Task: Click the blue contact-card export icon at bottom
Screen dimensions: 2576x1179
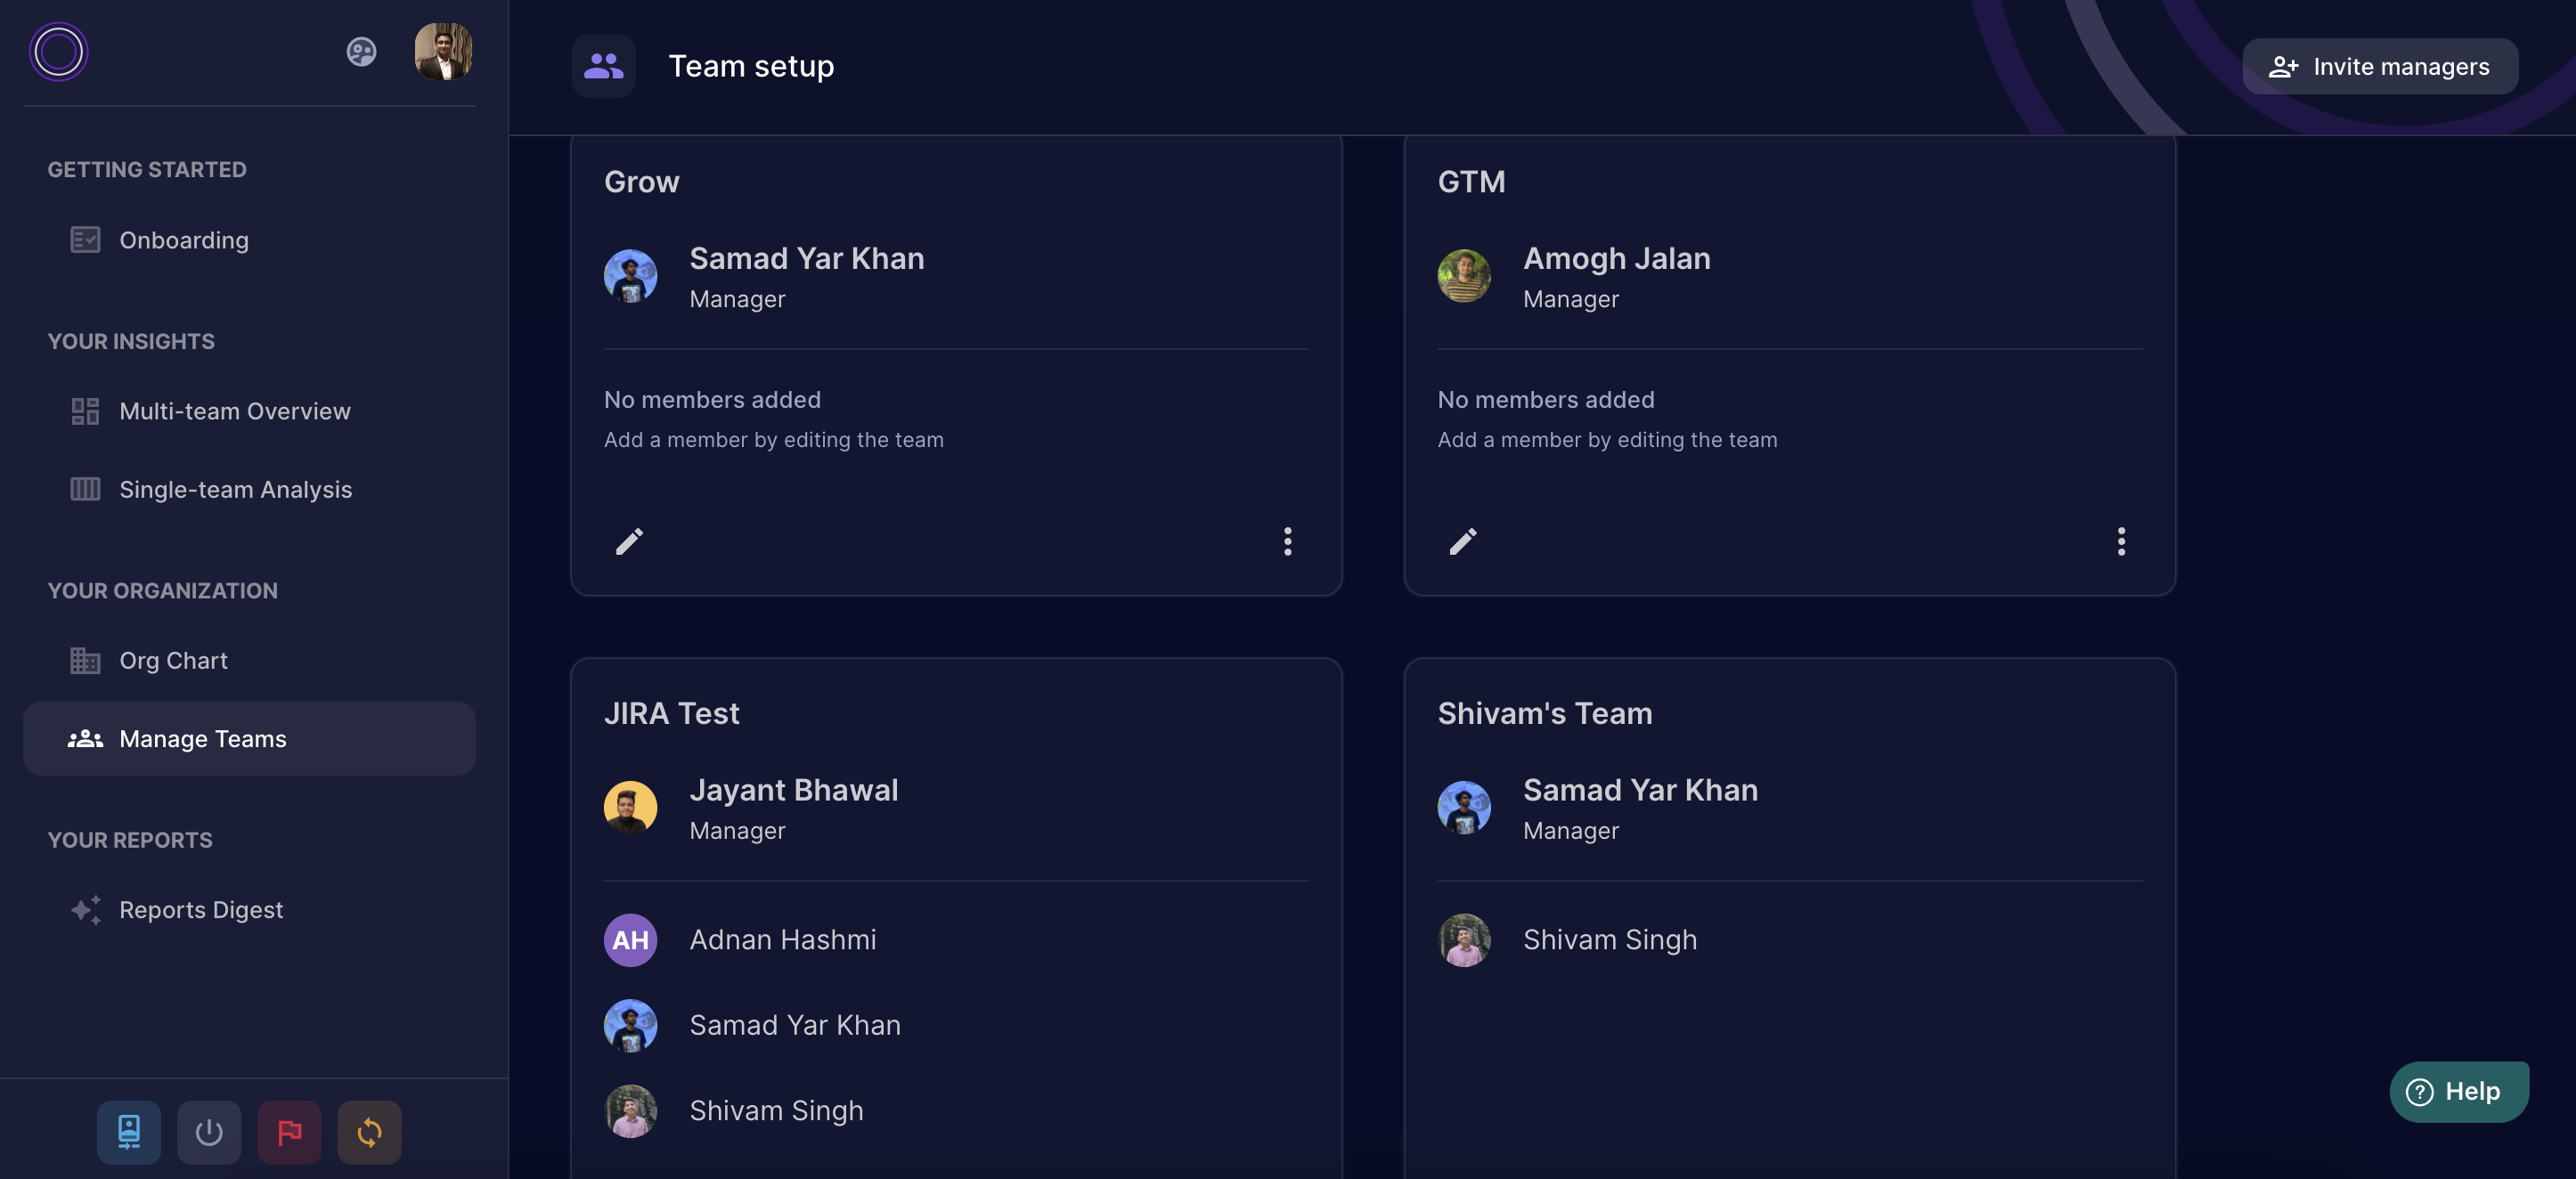Action: click(128, 1132)
